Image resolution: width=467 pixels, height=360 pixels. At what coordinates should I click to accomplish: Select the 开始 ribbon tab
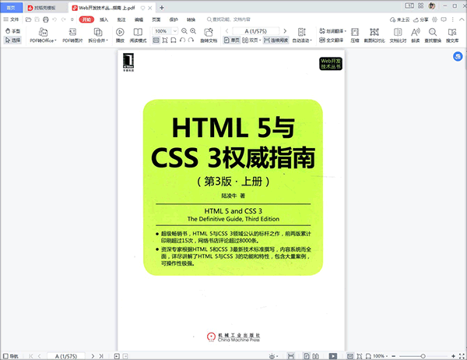tap(86, 19)
